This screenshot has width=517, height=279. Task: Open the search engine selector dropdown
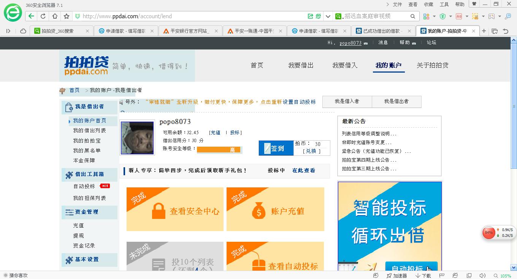pos(339,16)
